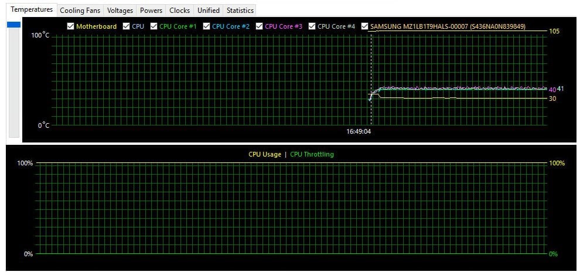580x275 pixels.
Task: Click the left 0% usage axis label
Action: click(x=29, y=254)
